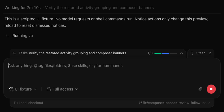This screenshot has width=224, height=112.
Task: Click the Tasks checklist icon
Action: pos(14,53)
